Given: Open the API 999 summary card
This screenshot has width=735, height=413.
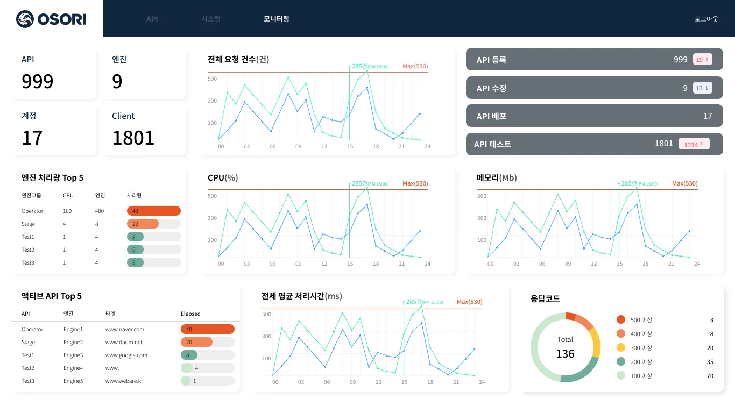Looking at the screenshot, I should point(53,74).
